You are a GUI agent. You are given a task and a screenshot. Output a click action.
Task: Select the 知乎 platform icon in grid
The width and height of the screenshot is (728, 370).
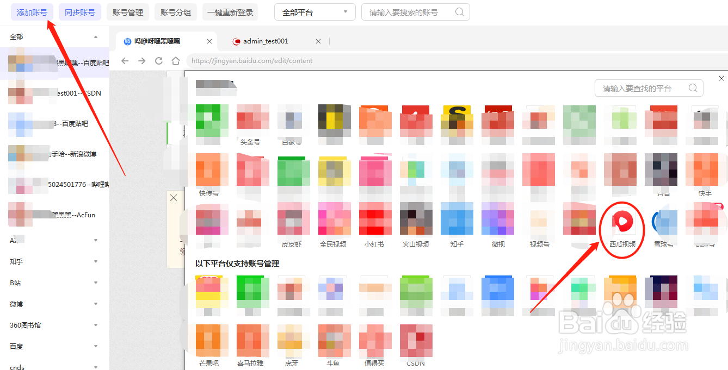tap(456, 218)
